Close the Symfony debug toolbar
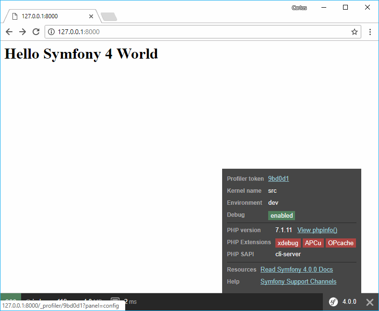379x311 pixels. tap(370, 302)
